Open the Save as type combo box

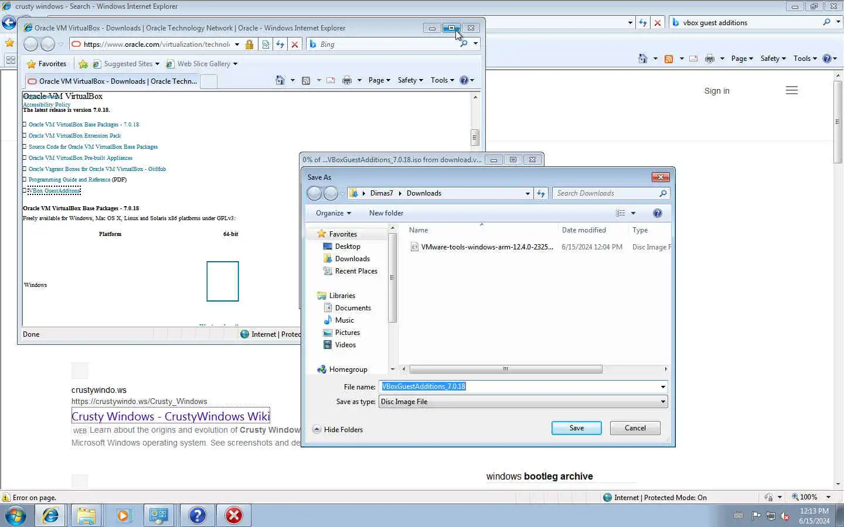pos(523,402)
